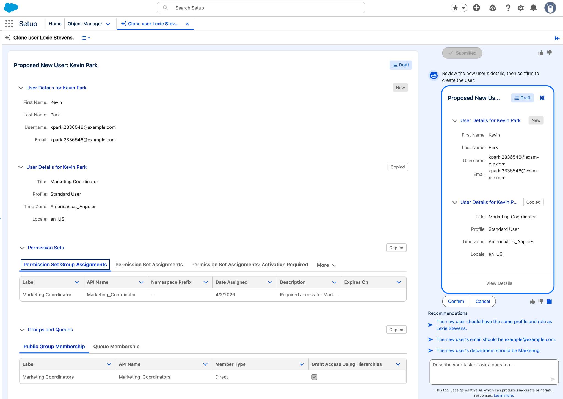Go to the Home tab
Viewport: 563px width, 399px height.
(55, 24)
